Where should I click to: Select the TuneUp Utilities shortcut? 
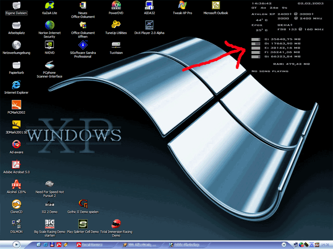[116, 28]
